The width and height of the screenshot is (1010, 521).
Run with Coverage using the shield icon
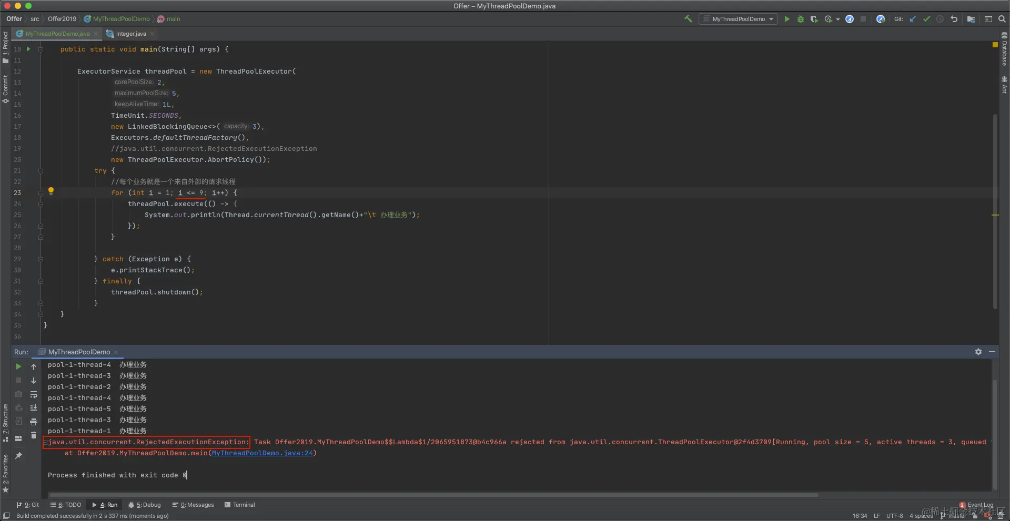point(814,19)
